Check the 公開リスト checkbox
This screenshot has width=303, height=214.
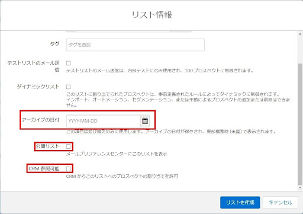coord(69,146)
